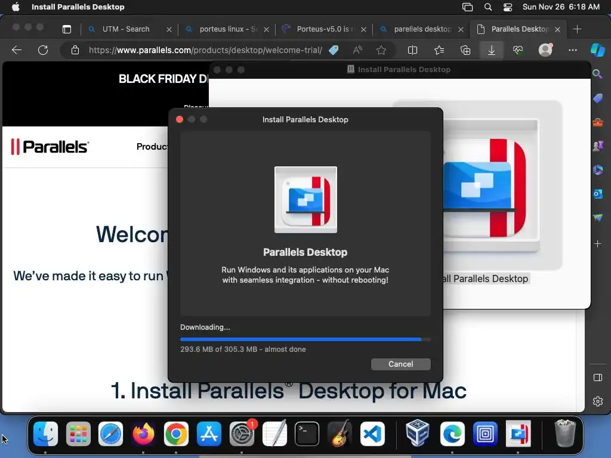Close the UTM - Search tab
This screenshot has width=611, height=458.
click(169, 29)
